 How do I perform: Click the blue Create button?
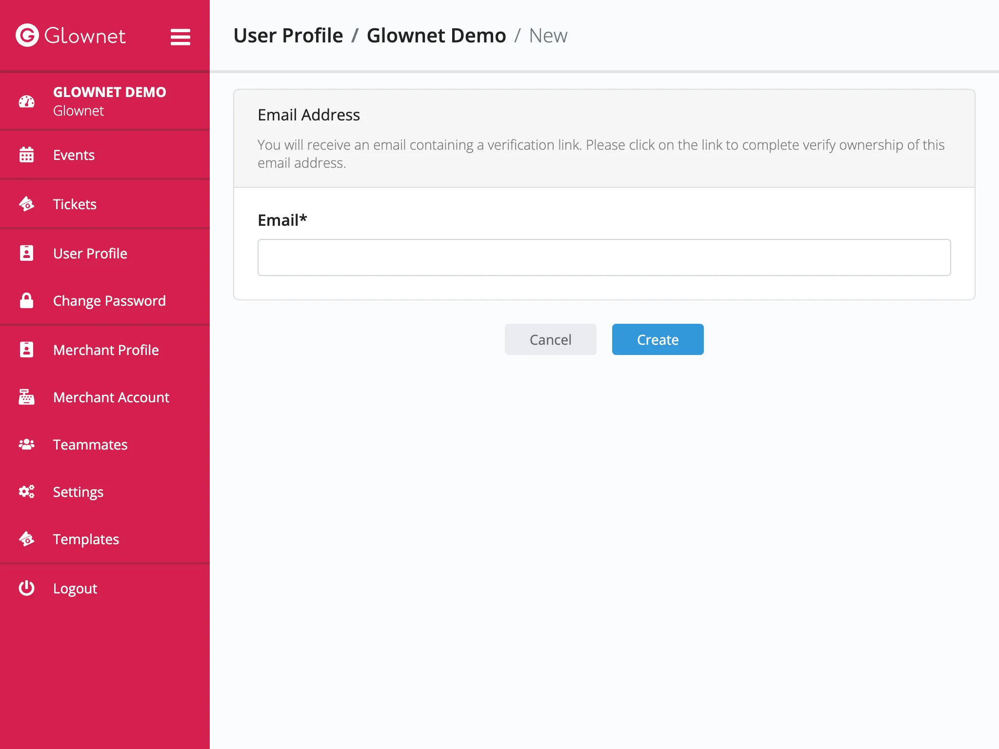[658, 339]
